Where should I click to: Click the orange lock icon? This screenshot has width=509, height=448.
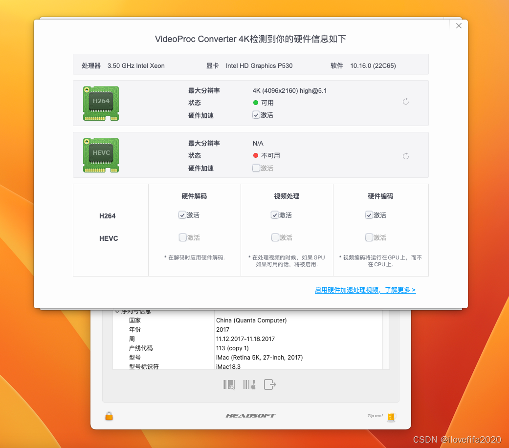point(109,416)
